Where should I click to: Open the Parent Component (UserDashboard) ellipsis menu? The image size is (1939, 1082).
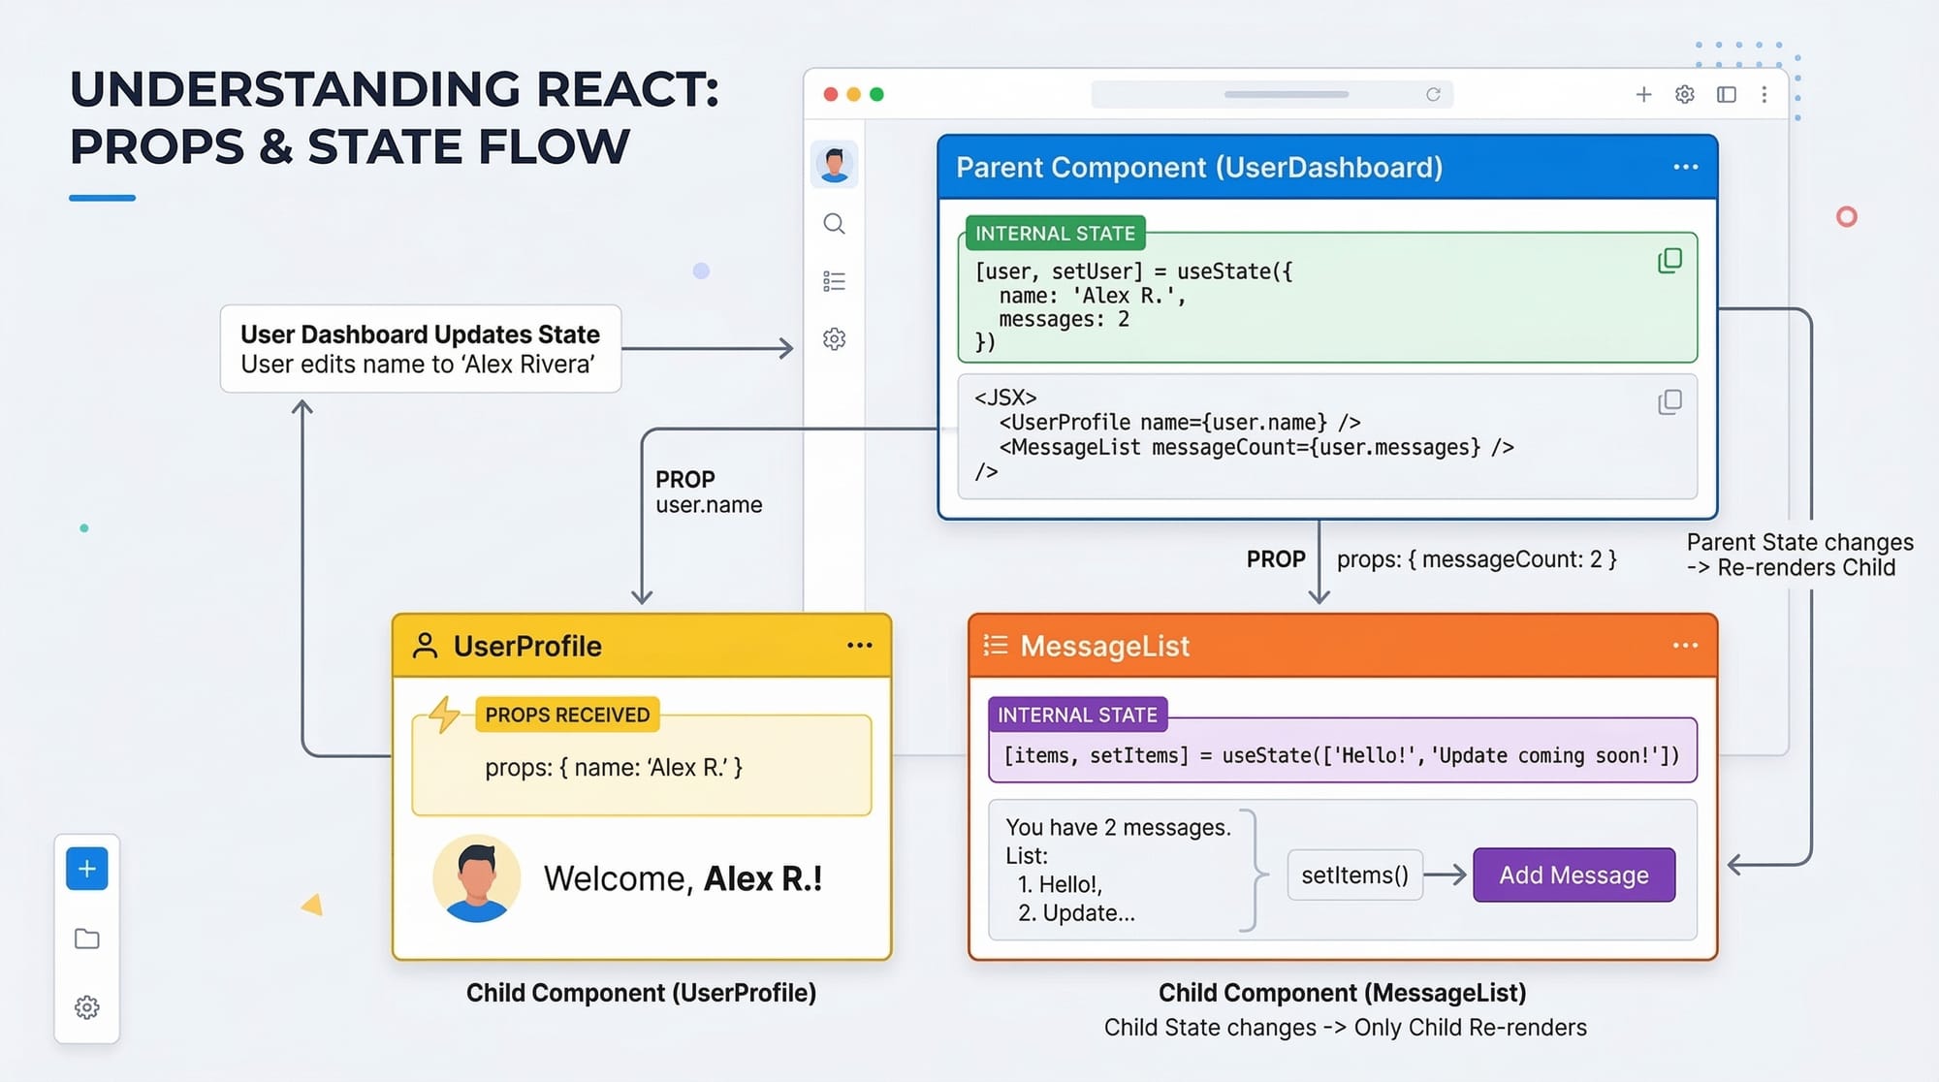pyautogui.click(x=1684, y=167)
